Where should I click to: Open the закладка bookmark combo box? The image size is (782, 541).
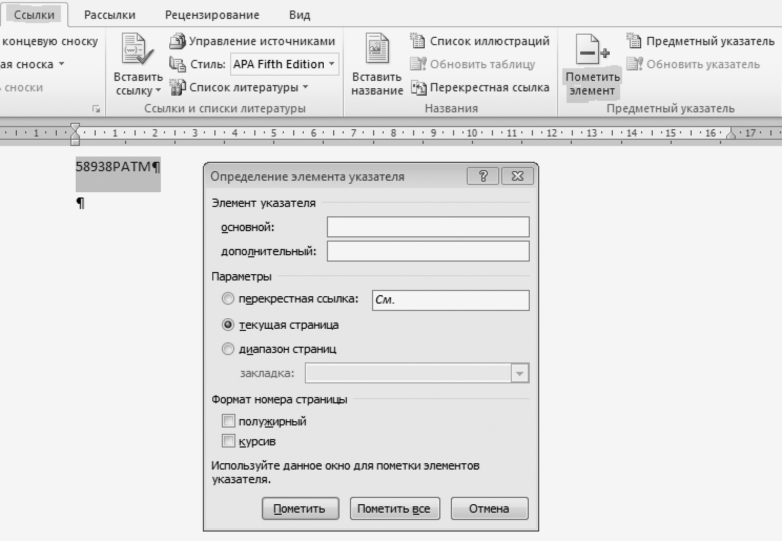click(519, 373)
